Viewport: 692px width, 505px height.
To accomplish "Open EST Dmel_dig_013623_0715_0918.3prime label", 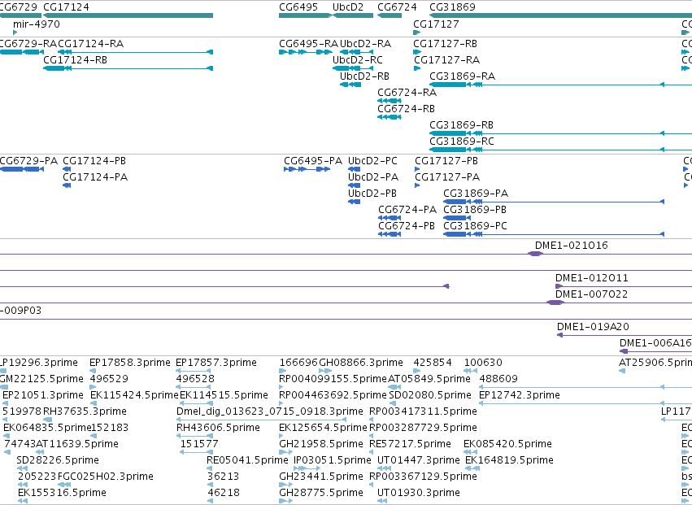I will pyautogui.click(x=270, y=411).
